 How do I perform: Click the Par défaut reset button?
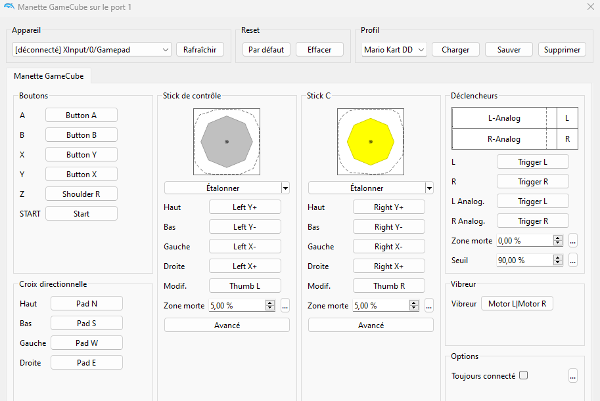pos(266,49)
